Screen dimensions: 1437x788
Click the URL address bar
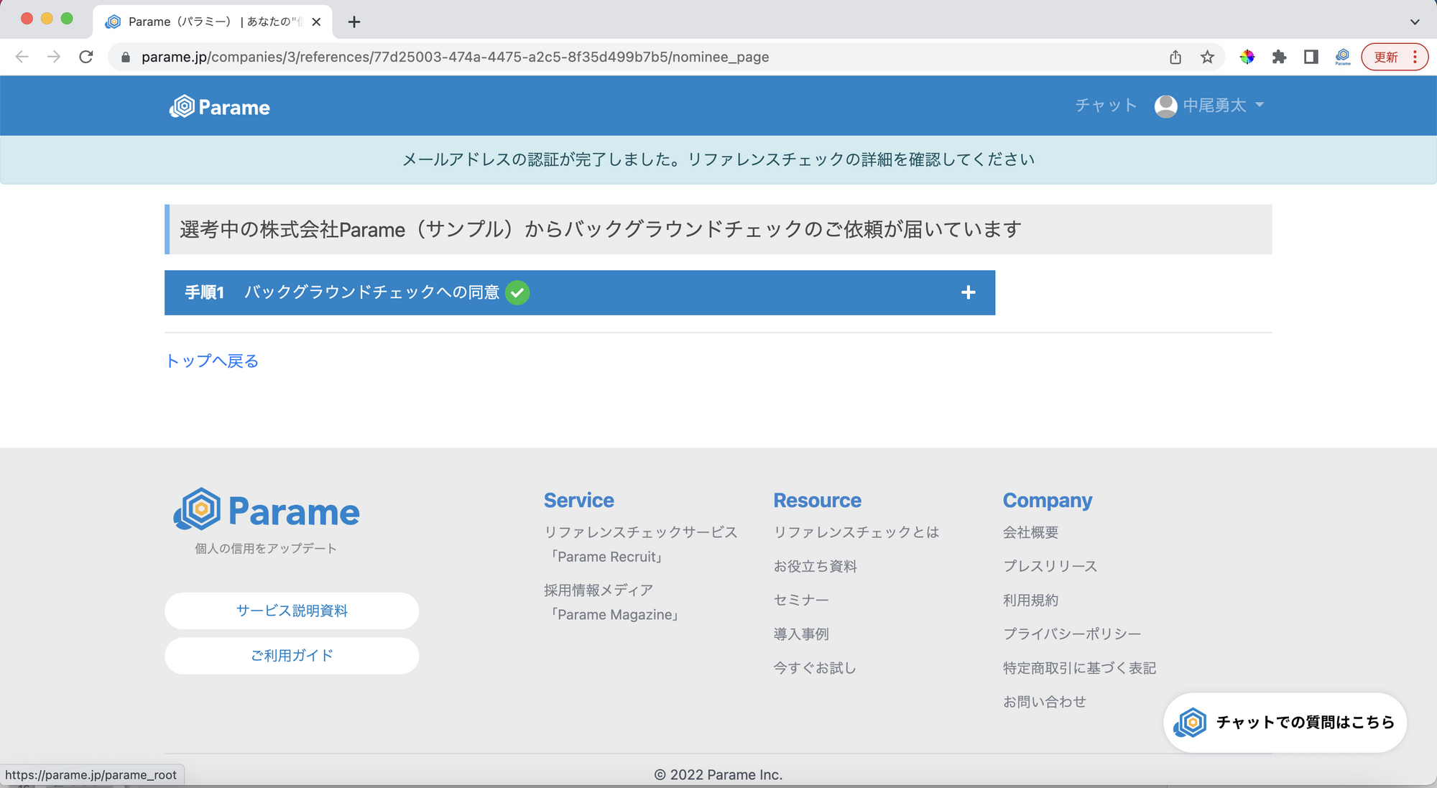click(x=632, y=57)
